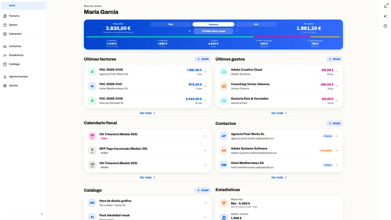Open Gastos in the sidebar
The width and height of the screenshot is (391, 220).
(23, 25)
